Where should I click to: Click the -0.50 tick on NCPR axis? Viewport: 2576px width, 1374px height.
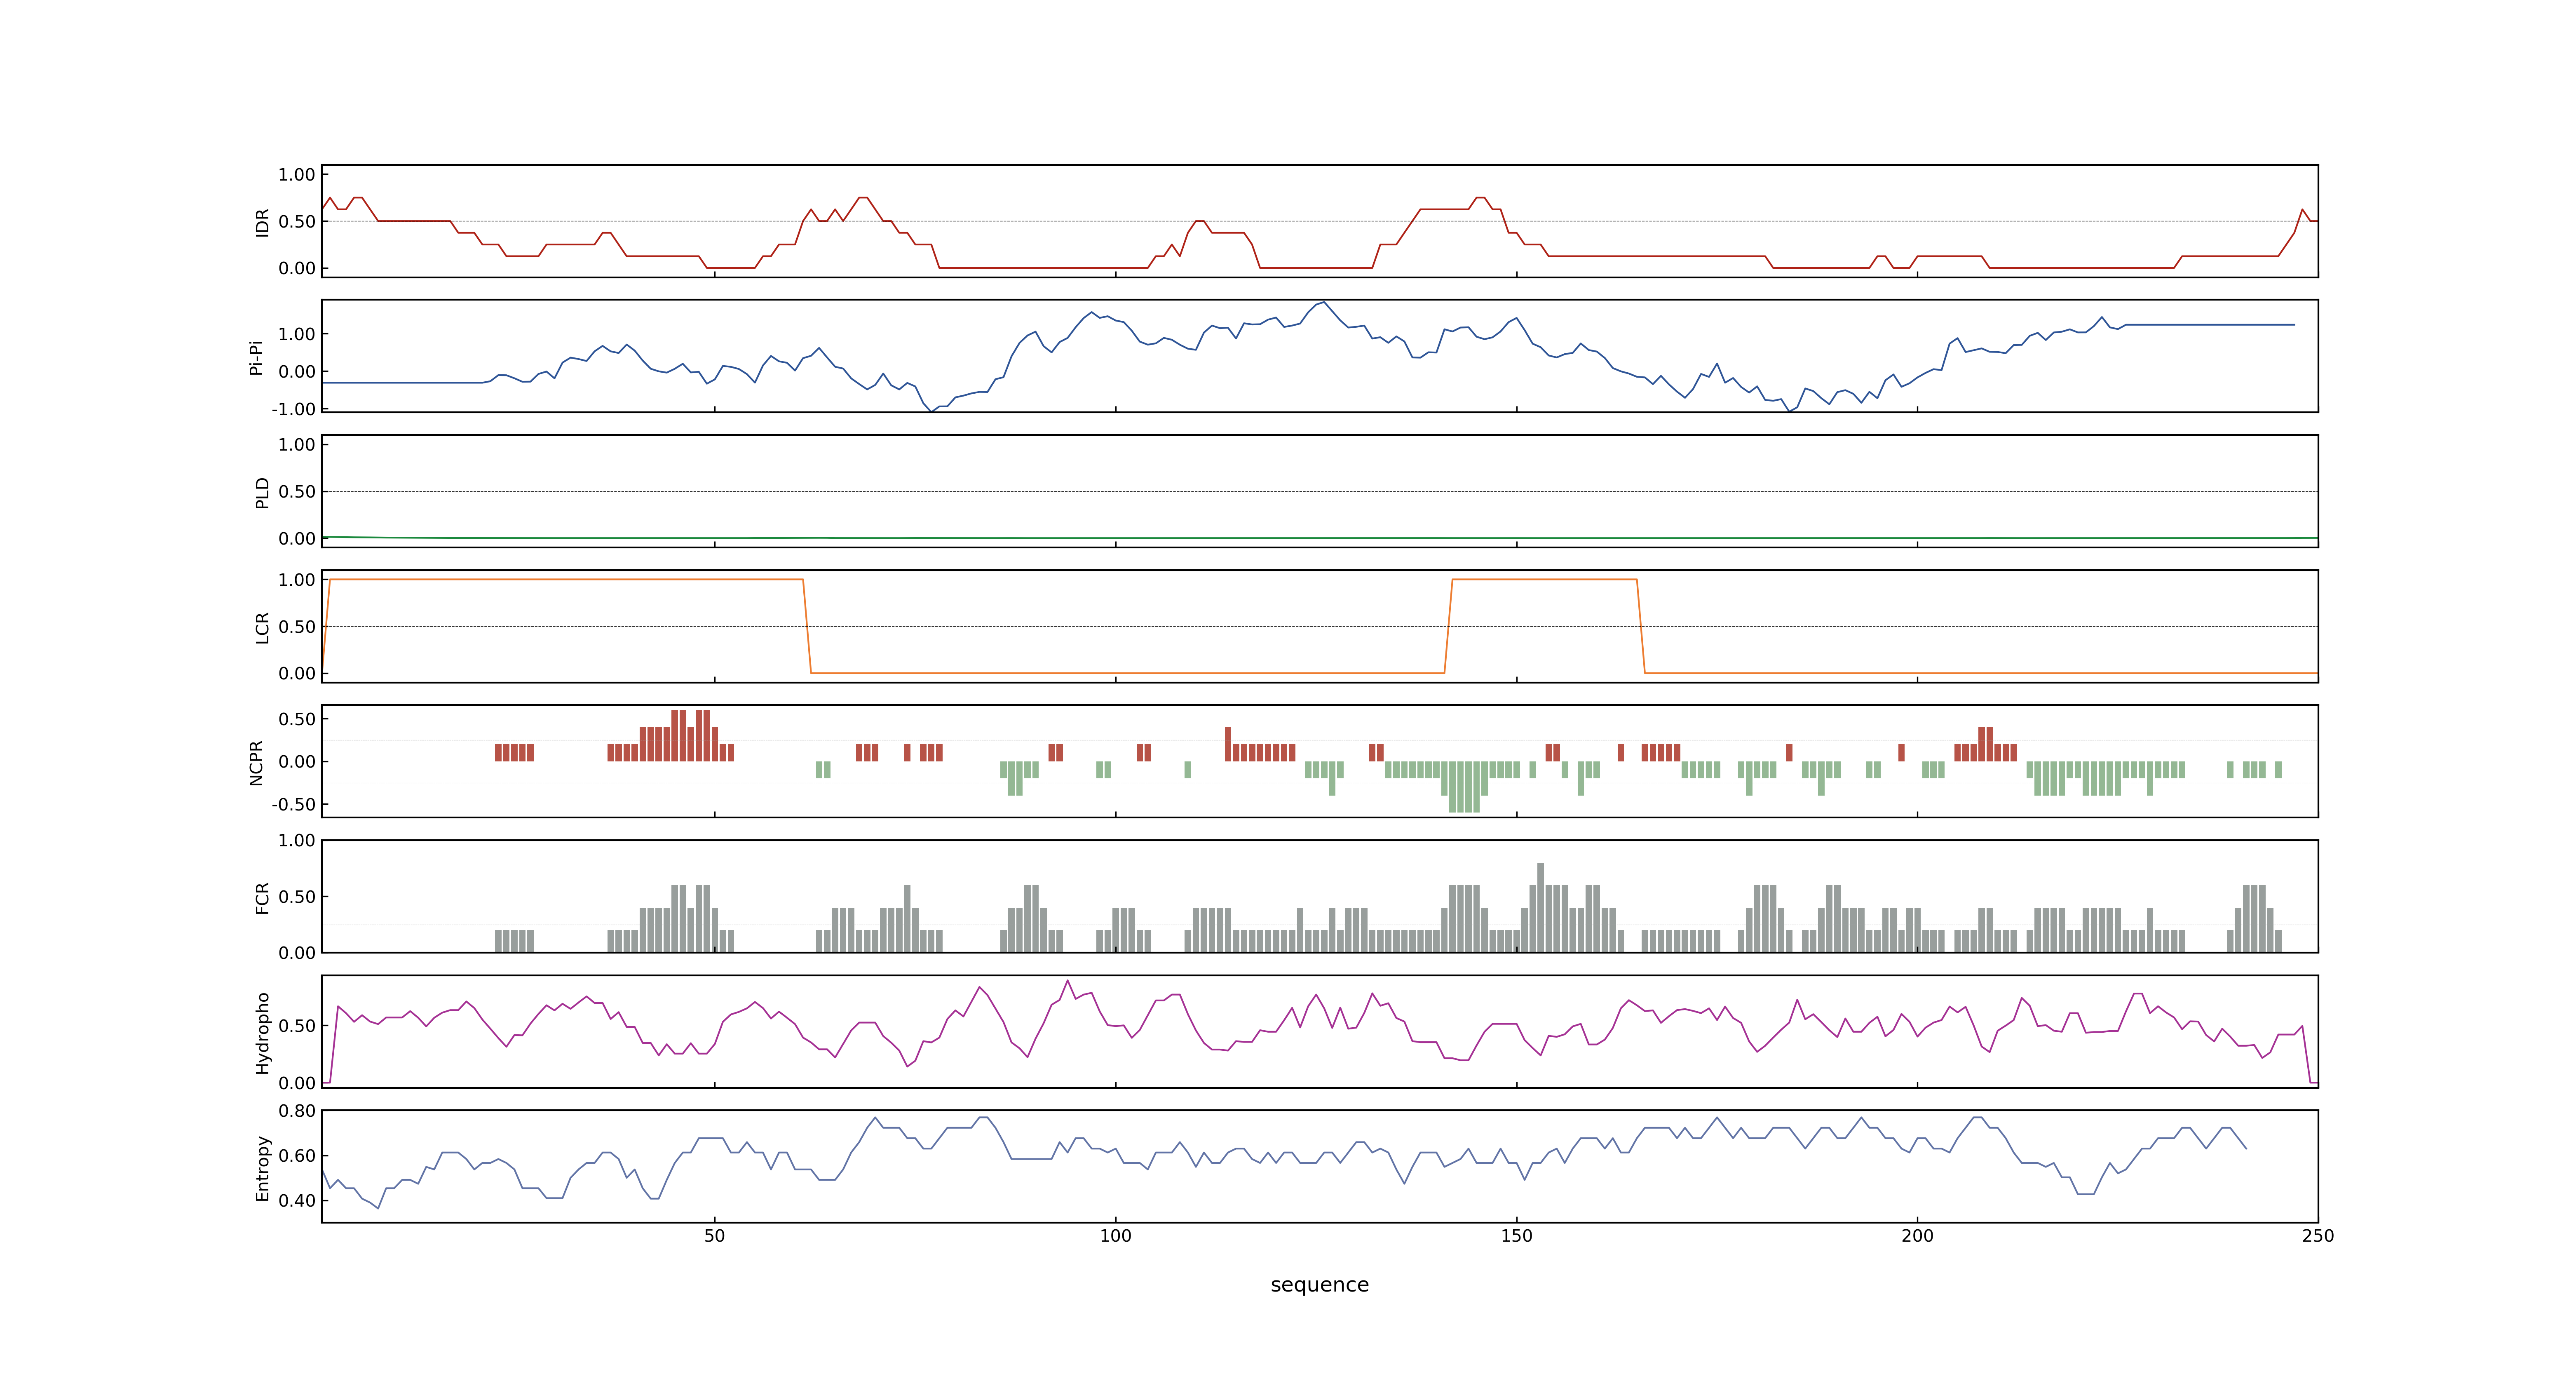[293, 804]
